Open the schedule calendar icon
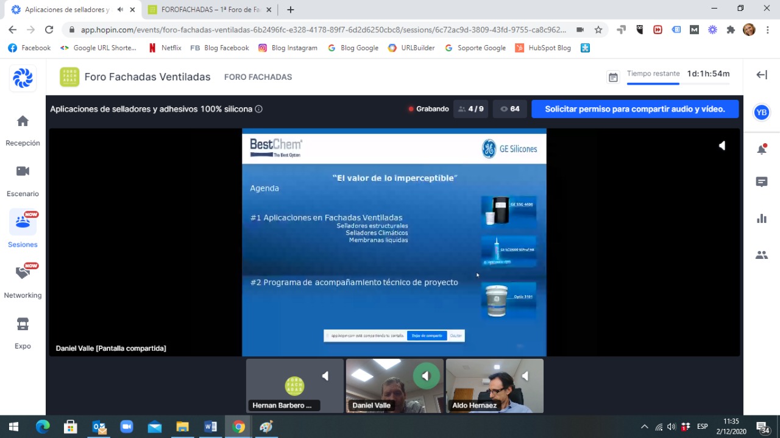This screenshot has height=438, width=780. (613, 77)
